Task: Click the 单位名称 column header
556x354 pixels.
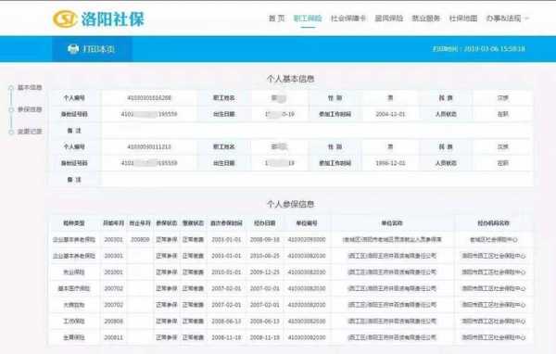Action: [x=392, y=223]
